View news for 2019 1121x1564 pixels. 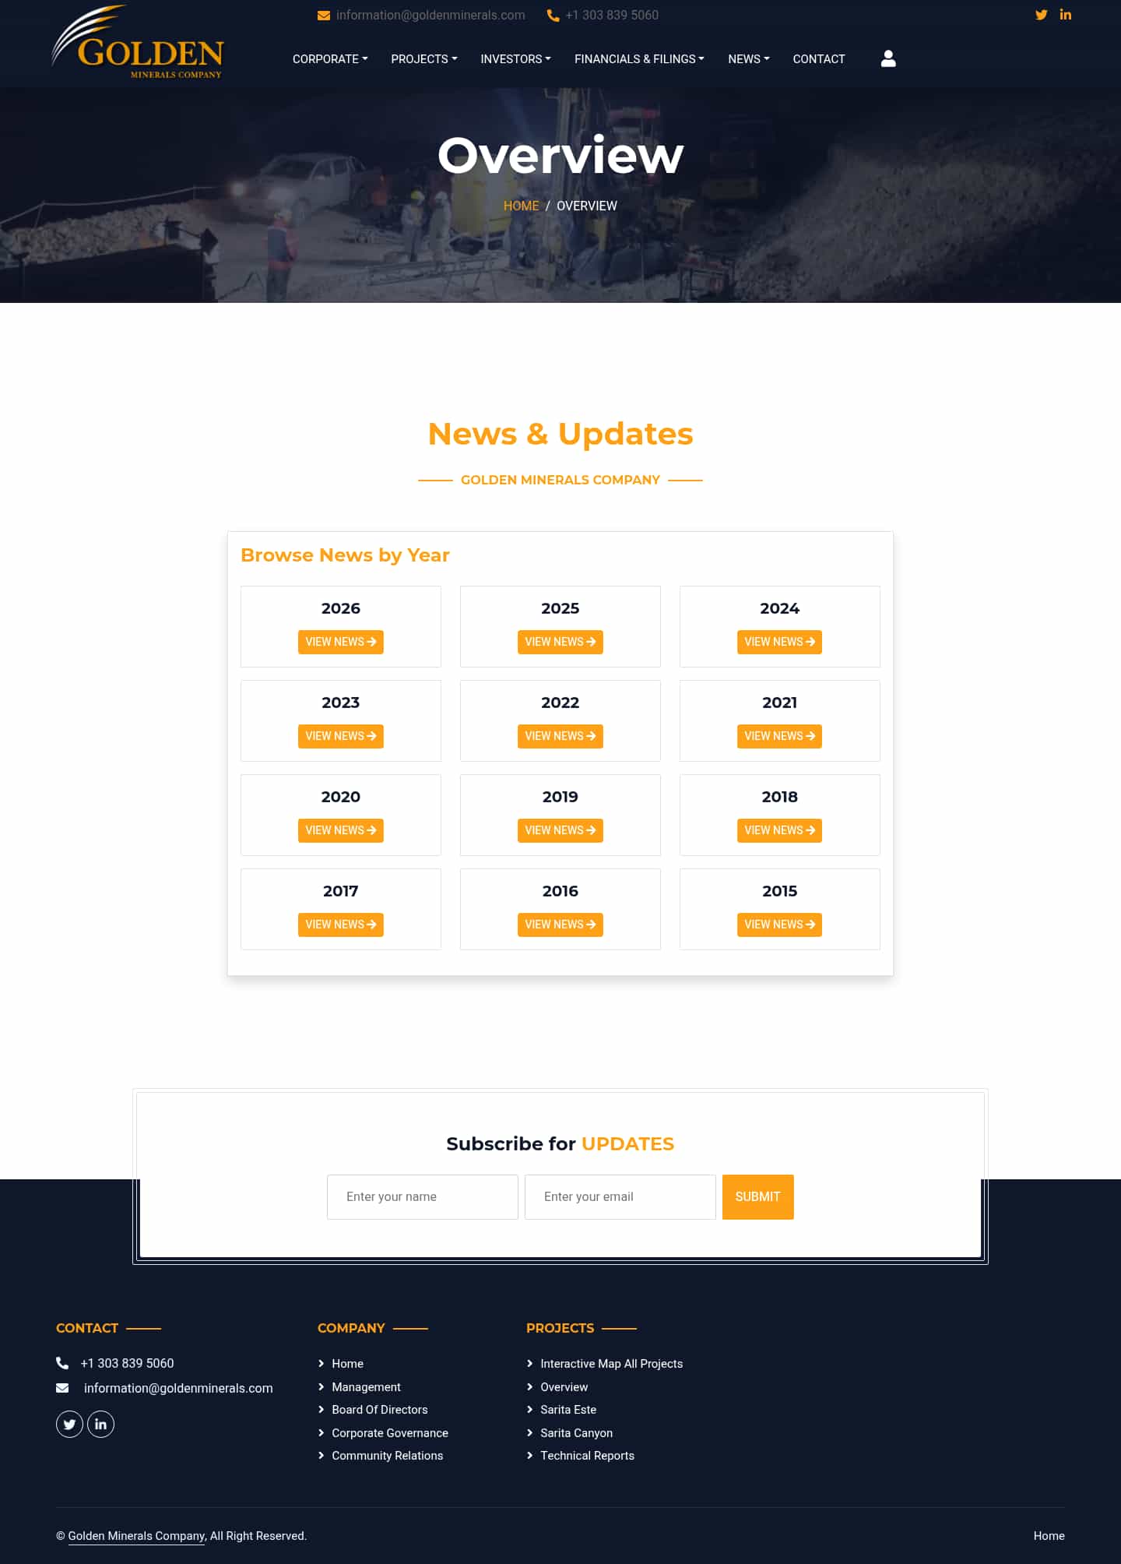(560, 830)
